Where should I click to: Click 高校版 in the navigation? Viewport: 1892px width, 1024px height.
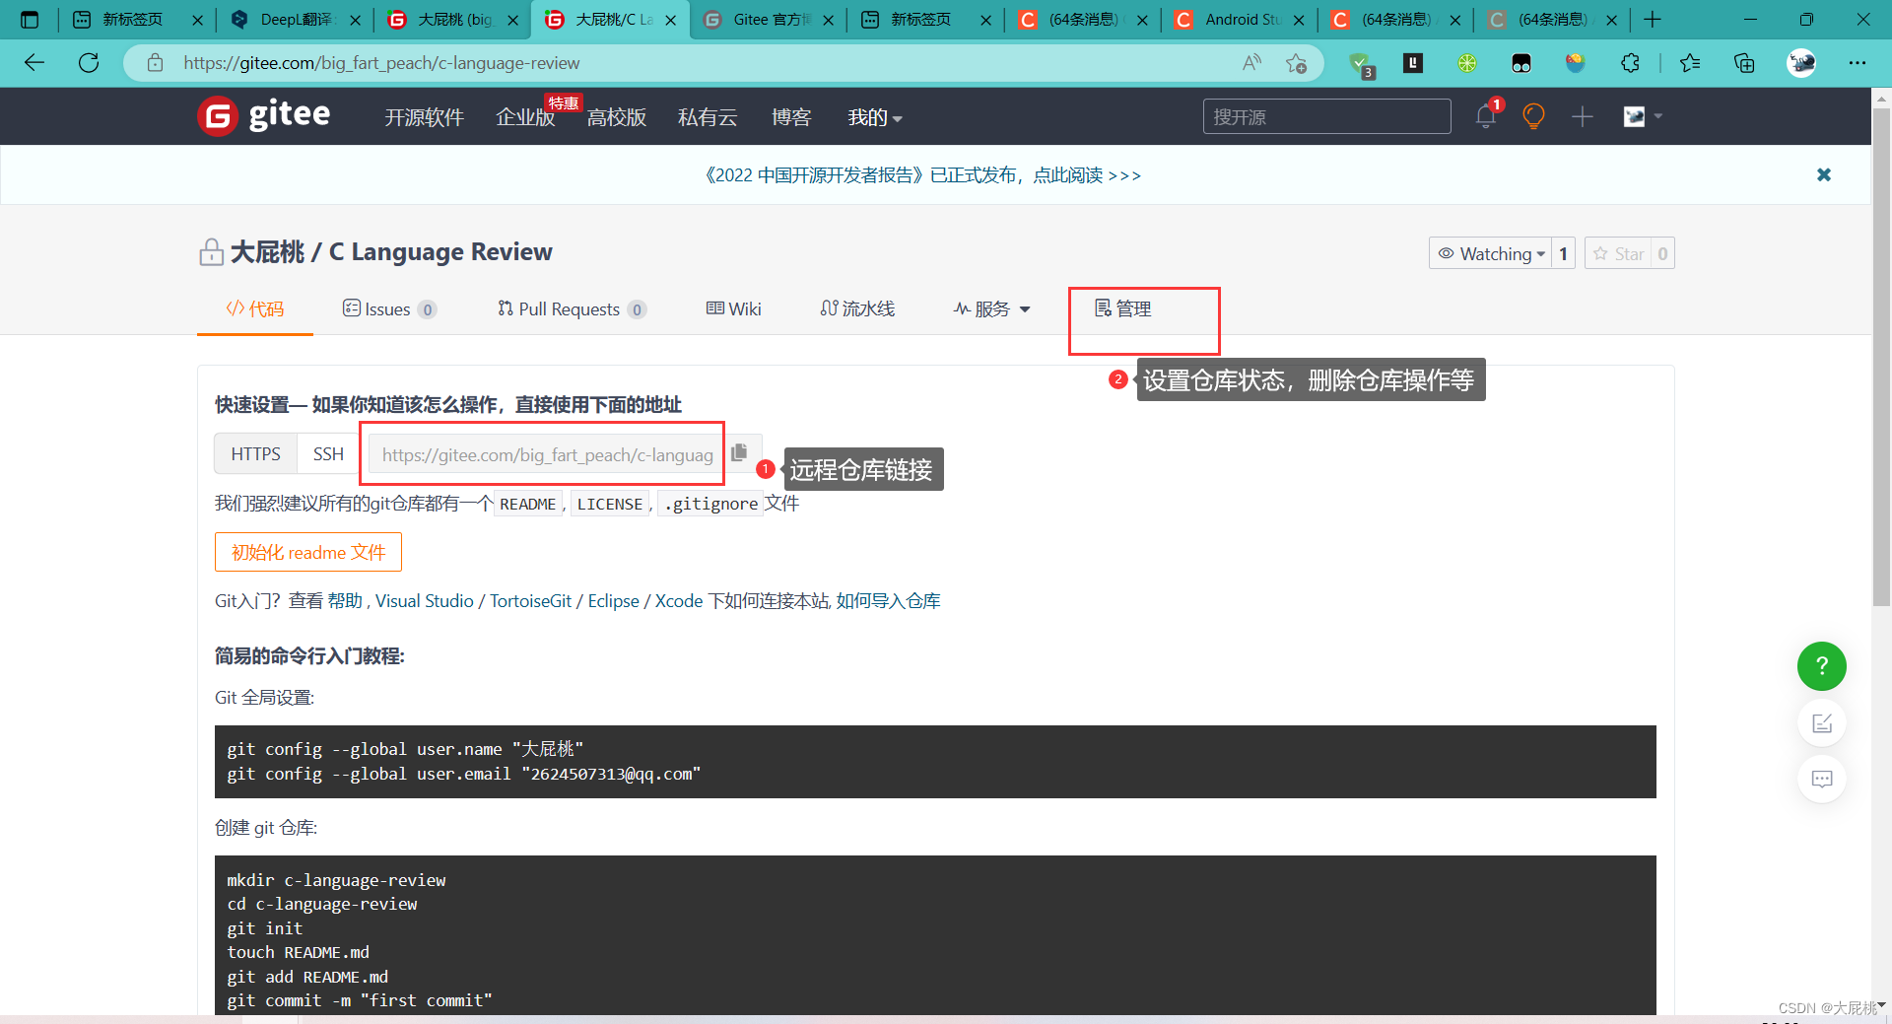tap(616, 117)
